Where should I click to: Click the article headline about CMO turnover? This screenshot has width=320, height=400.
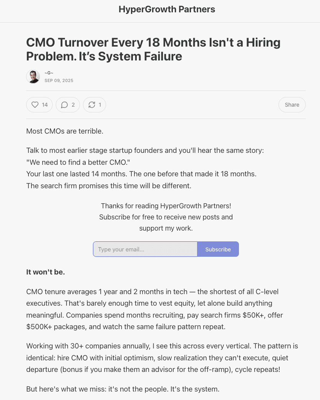coord(153,49)
